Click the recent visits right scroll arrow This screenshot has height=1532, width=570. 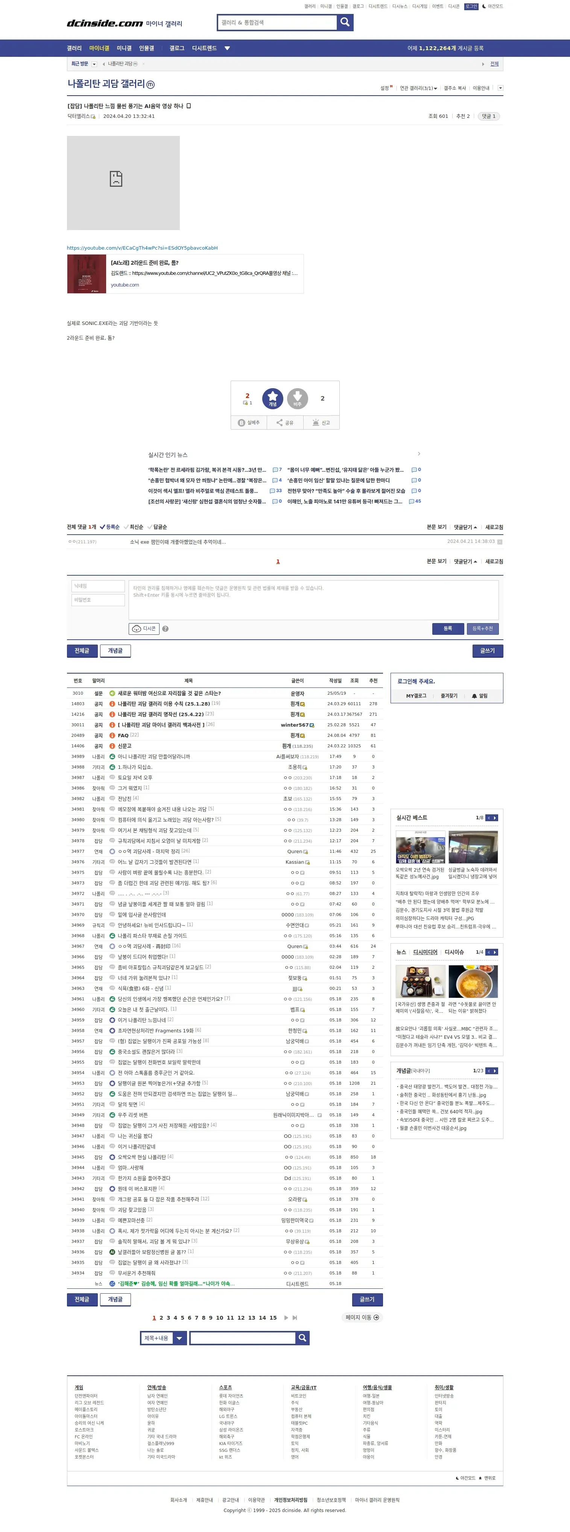click(x=483, y=64)
